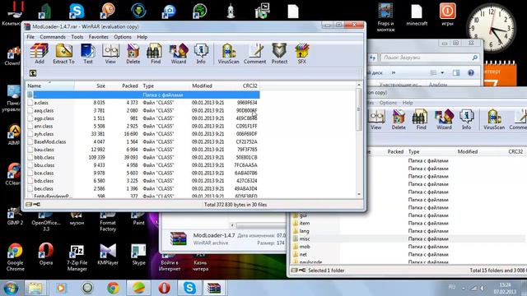Expand the Explorer toolbar overflow chevron
The height and width of the screenshot is (296, 527).
[394, 73]
